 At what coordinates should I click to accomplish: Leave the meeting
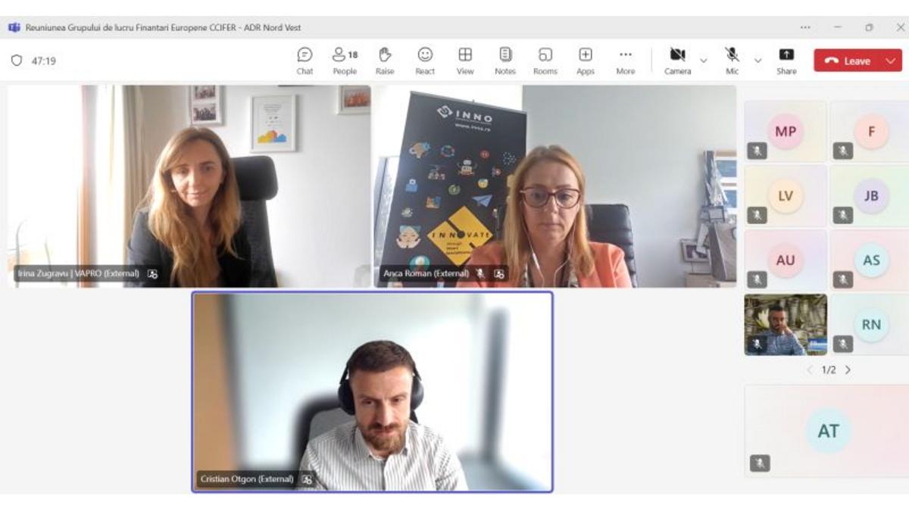point(848,61)
